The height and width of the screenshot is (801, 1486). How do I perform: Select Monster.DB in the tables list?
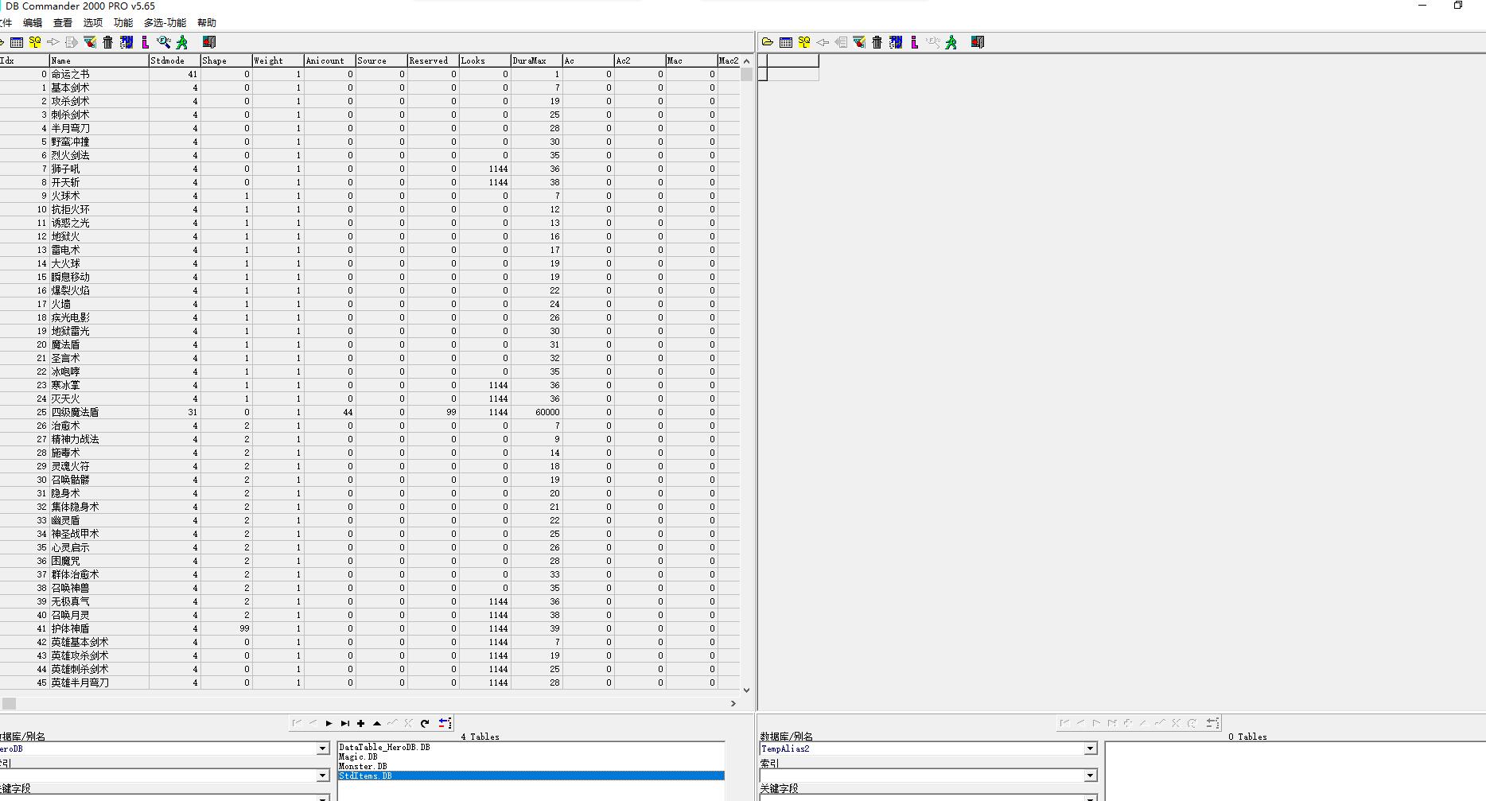click(x=363, y=767)
